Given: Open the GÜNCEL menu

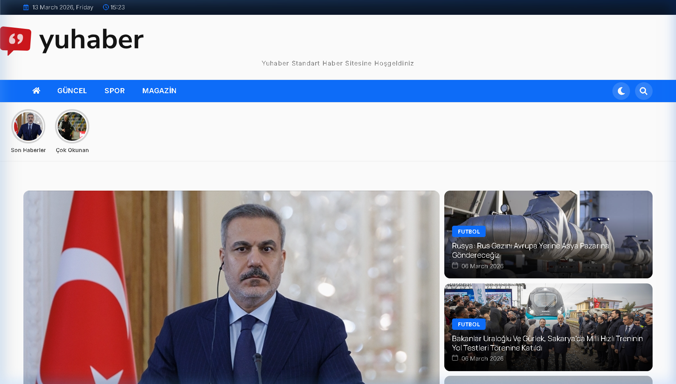Looking at the screenshot, I should pos(72,90).
